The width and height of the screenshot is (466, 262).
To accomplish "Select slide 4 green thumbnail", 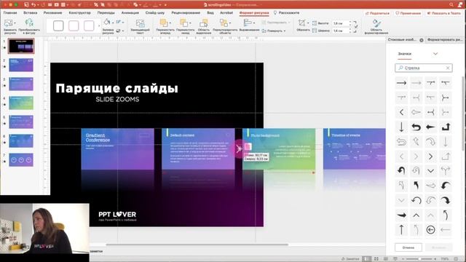I will click(x=21, y=103).
